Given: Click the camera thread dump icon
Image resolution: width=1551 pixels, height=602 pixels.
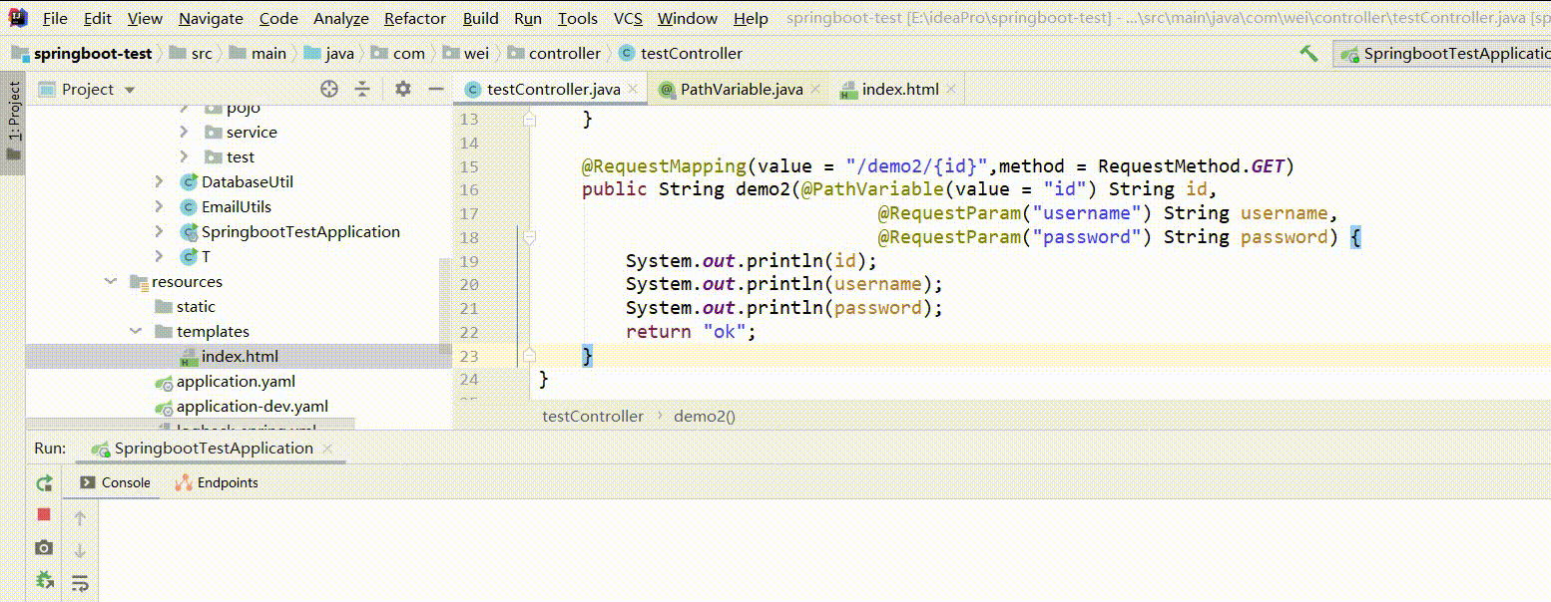Looking at the screenshot, I should pos(44,547).
